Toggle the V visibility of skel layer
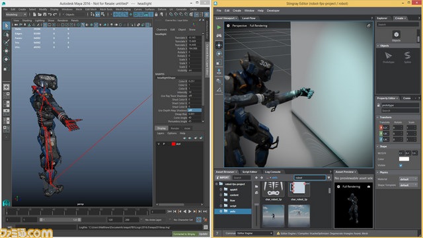The width and height of the screenshot is (423, 238). click(159, 144)
